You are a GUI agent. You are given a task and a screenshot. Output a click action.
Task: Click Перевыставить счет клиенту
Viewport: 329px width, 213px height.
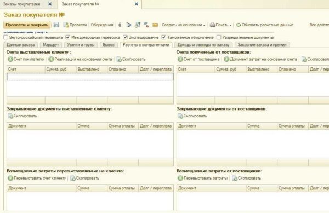(37, 179)
